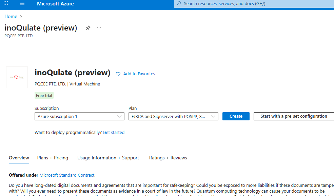Open the Ratings + Reviews tab
This screenshot has height=196, width=334.
coord(168,158)
